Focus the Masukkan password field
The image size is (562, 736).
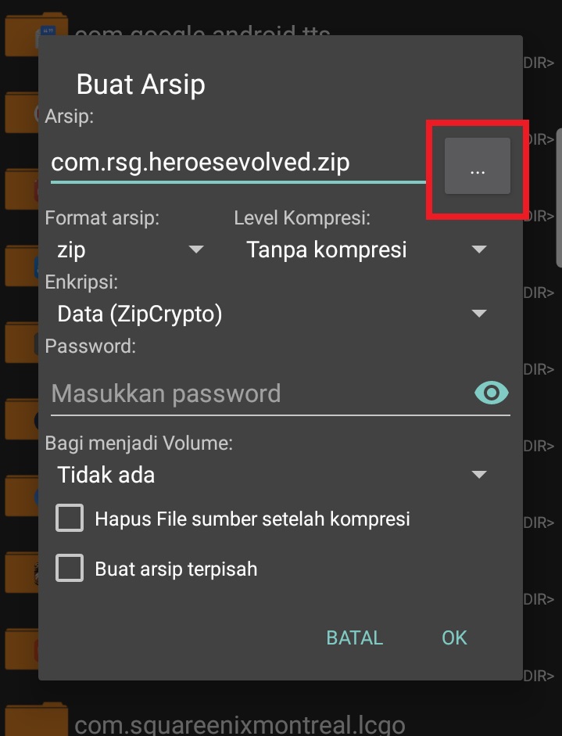coord(261,393)
